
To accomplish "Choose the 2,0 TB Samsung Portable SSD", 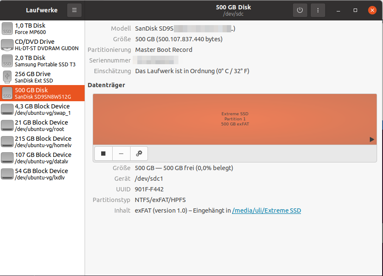I will (x=43, y=61).
